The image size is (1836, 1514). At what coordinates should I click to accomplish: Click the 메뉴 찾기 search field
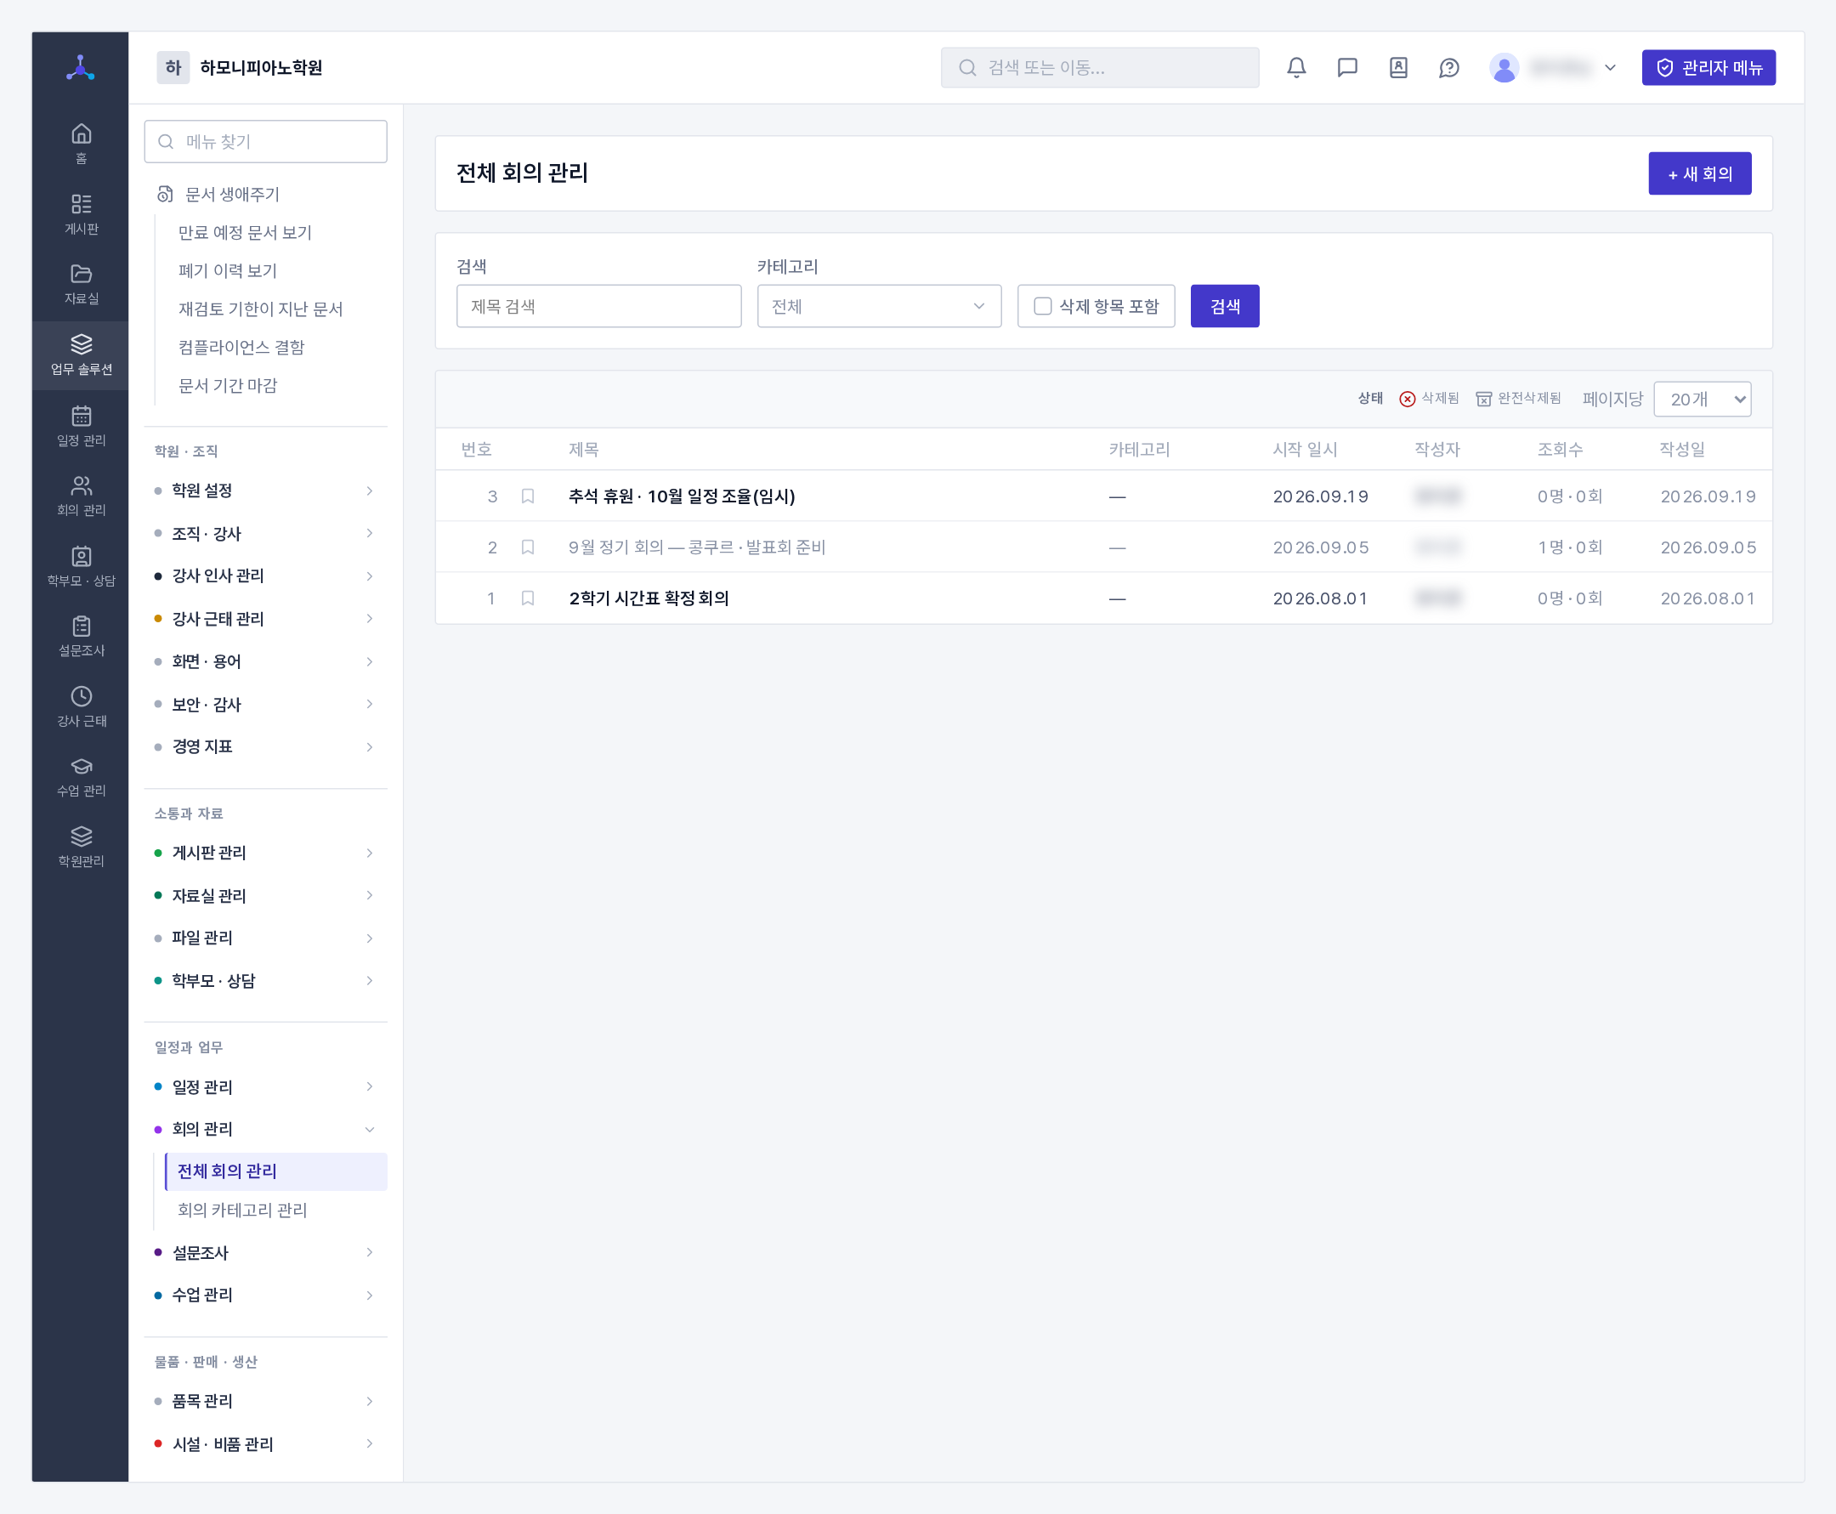tap(265, 141)
